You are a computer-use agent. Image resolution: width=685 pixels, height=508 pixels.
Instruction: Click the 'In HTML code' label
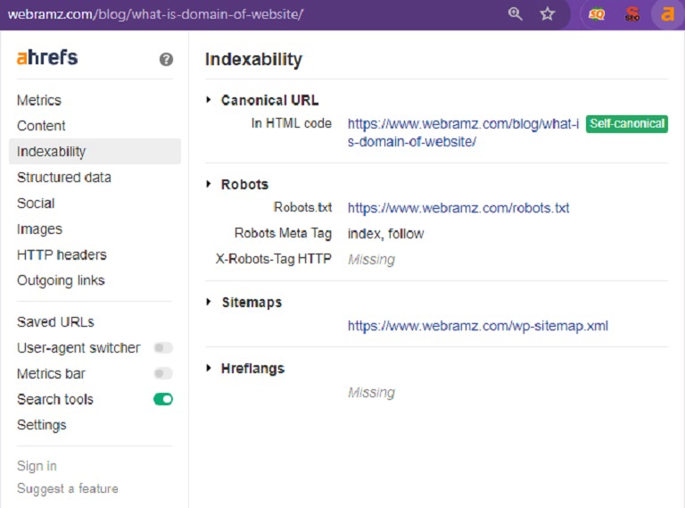pos(292,123)
